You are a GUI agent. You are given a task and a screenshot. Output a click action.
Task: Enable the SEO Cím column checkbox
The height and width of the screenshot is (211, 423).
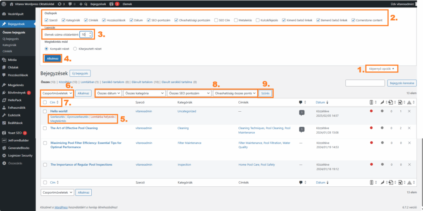click(x=216, y=20)
